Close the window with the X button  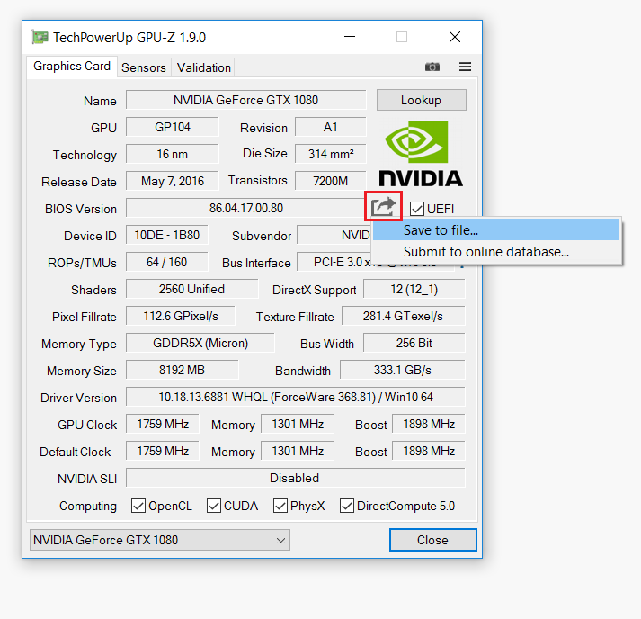click(x=455, y=37)
